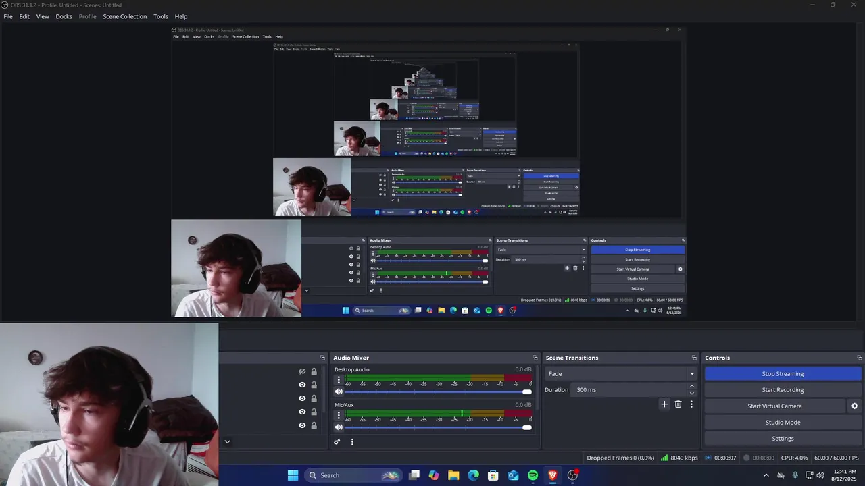865x486 pixels.
Task: Open Outlook from the taskbar
Action: (513, 475)
